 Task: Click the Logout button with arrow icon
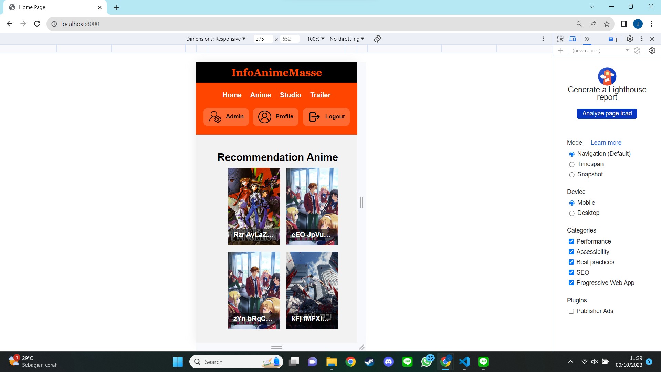pos(326,117)
